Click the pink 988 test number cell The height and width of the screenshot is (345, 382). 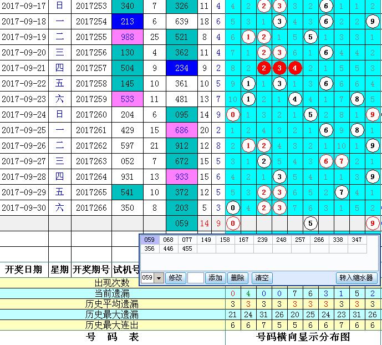pyautogui.click(x=127, y=37)
